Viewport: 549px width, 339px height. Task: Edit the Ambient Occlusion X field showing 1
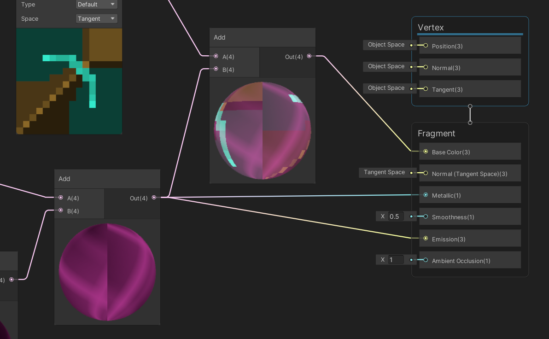coord(395,259)
